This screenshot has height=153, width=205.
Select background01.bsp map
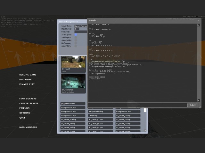tap(73, 108)
